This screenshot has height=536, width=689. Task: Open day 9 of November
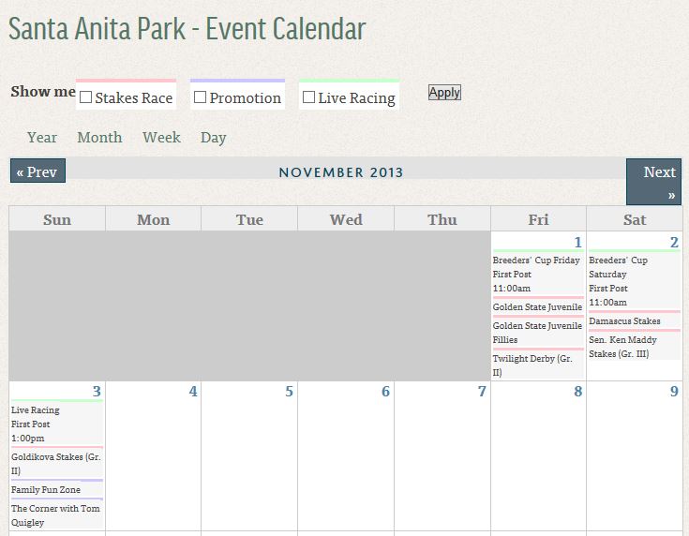click(674, 391)
